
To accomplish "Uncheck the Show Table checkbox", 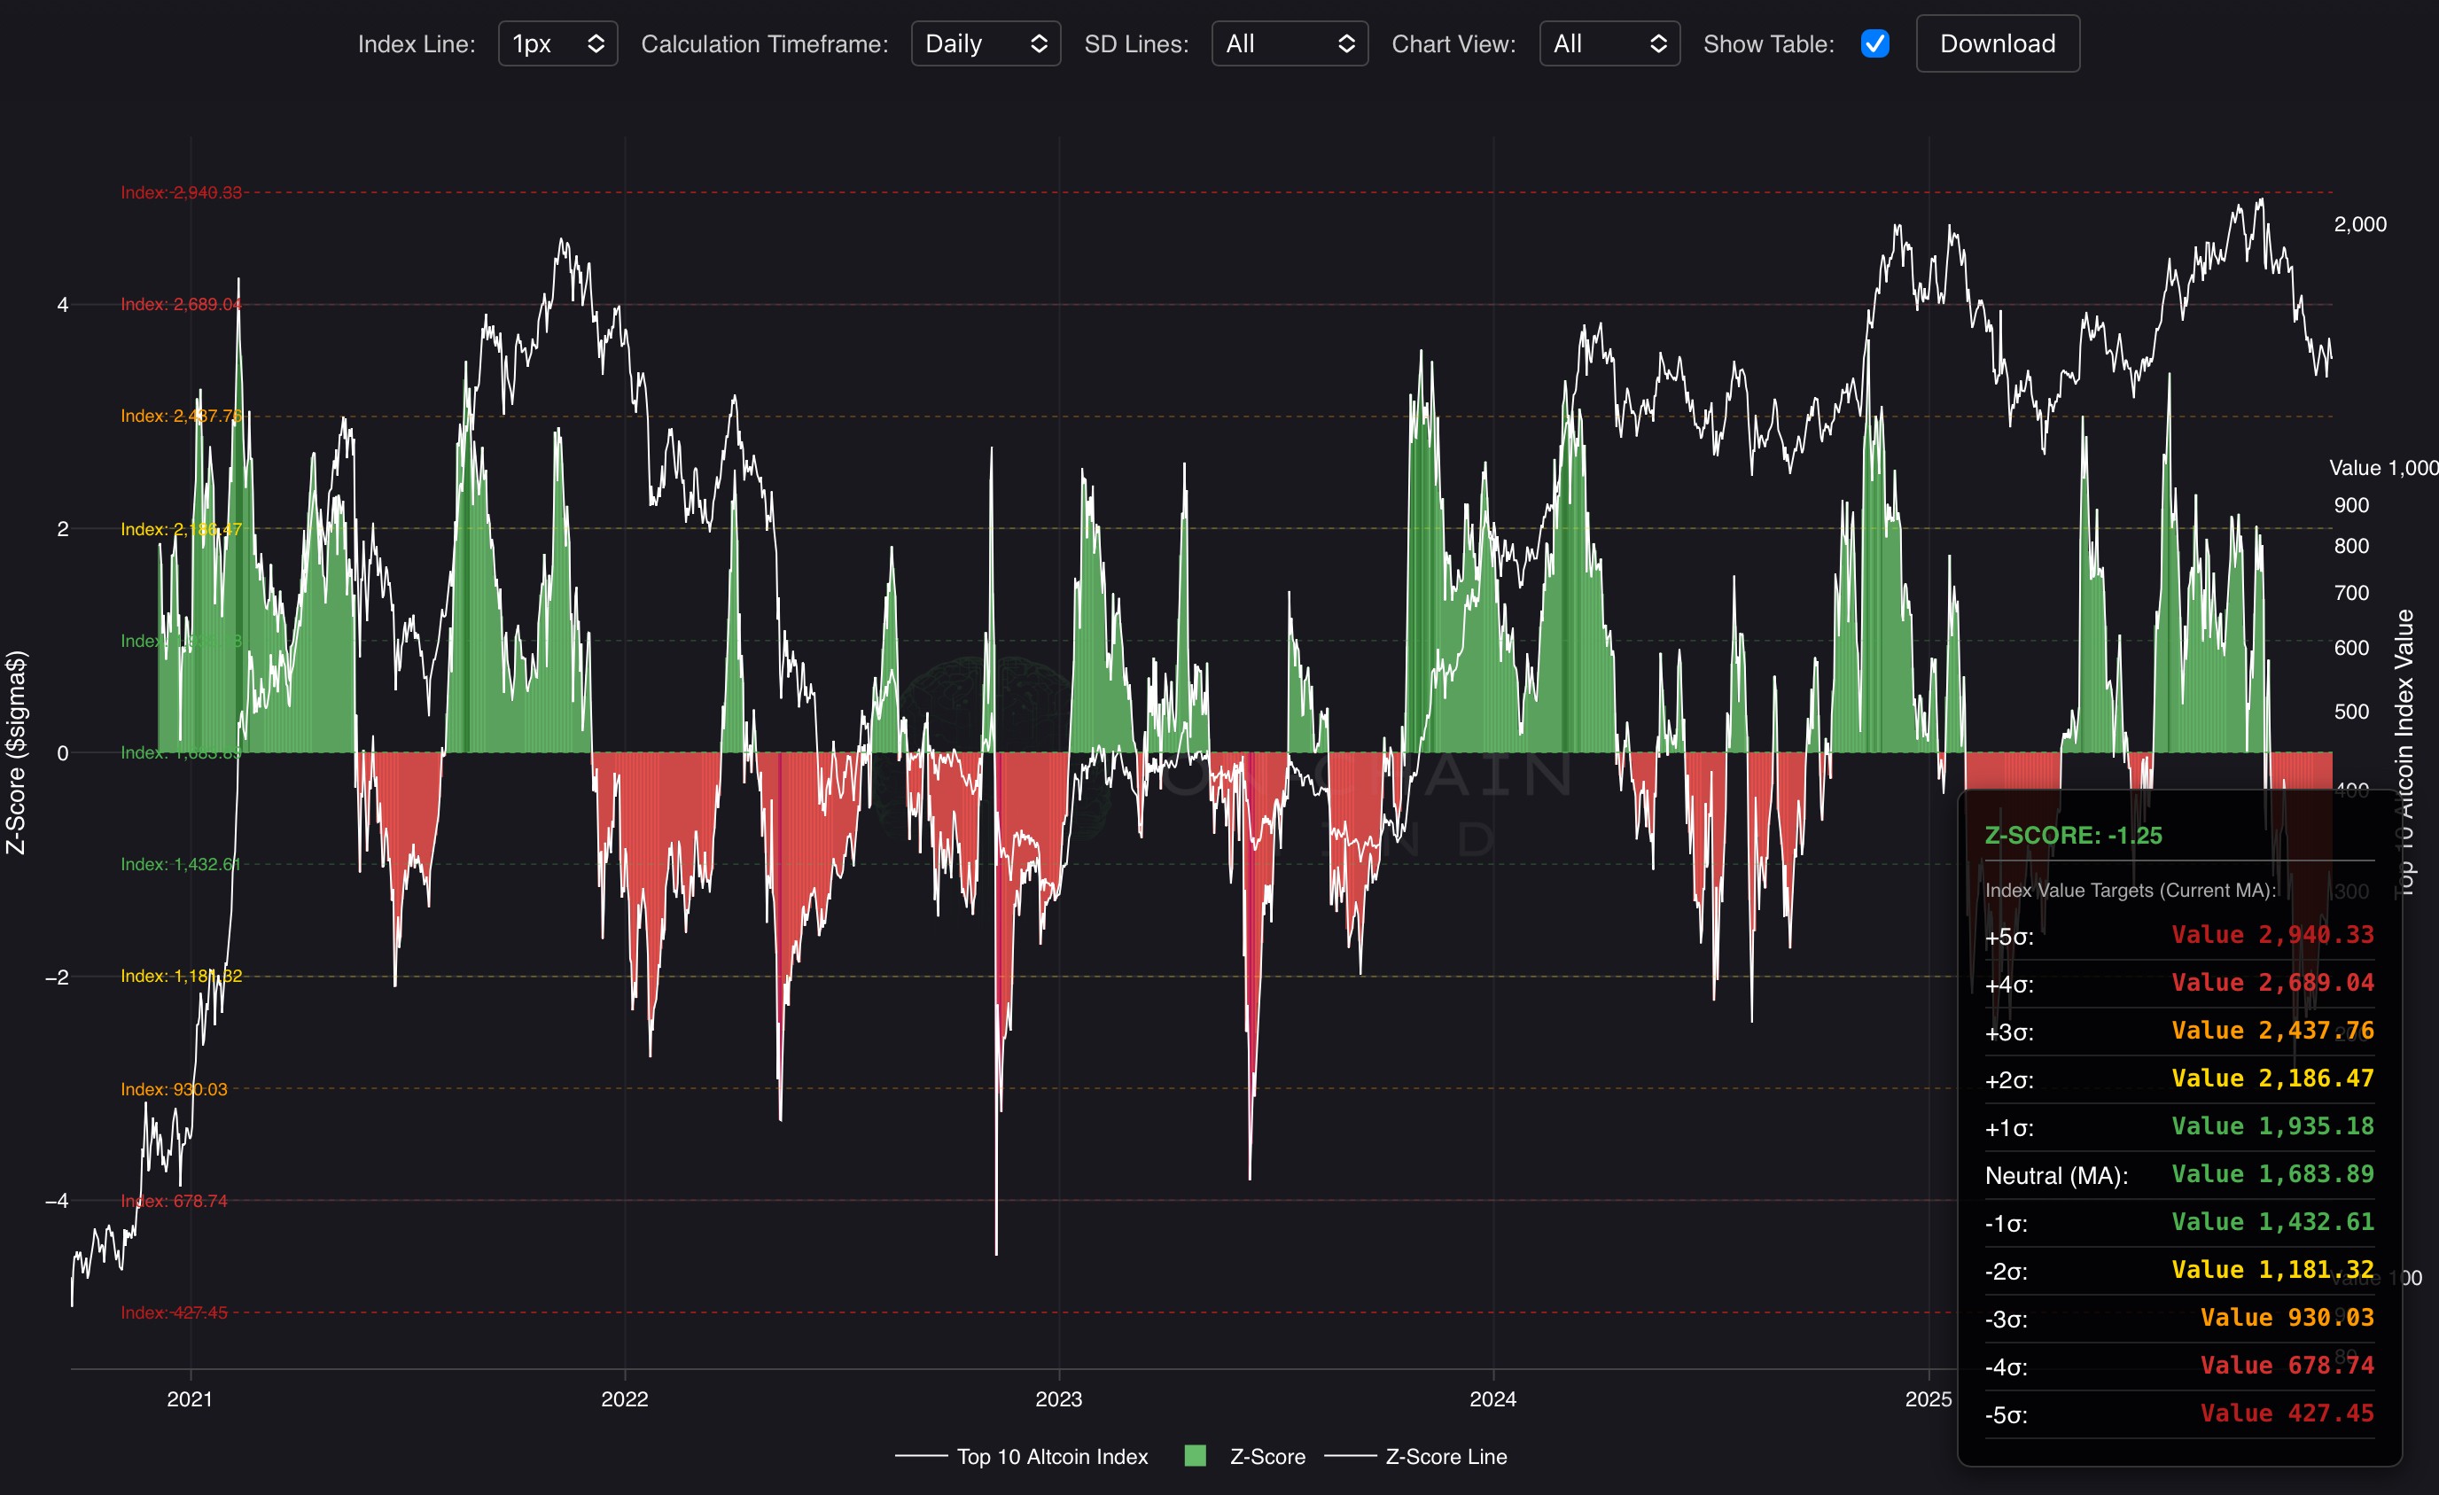I will click(x=1874, y=43).
